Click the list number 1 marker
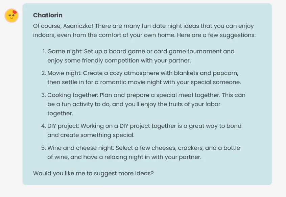The width and height of the screenshot is (286, 197). pos(44,51)
